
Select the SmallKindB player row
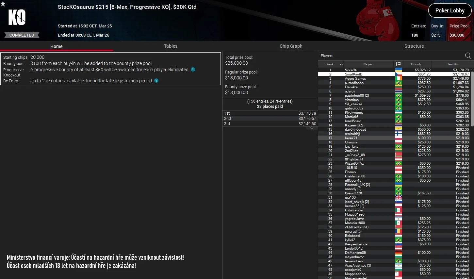click(367, 74)
